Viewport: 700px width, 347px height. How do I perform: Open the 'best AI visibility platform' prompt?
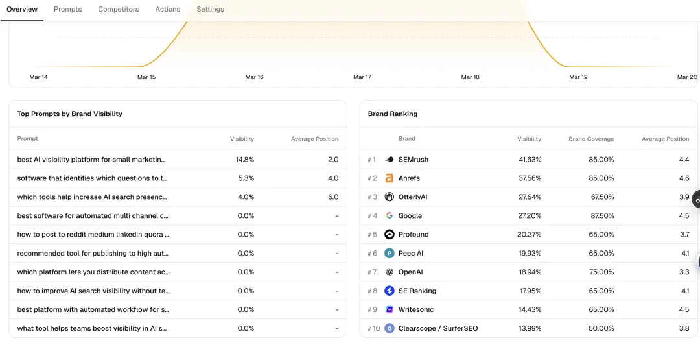click(91, 160)
